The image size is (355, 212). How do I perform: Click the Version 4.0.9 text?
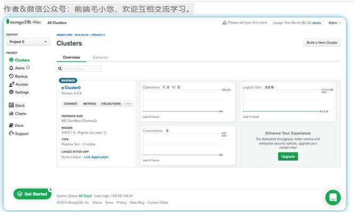point(72,93)
